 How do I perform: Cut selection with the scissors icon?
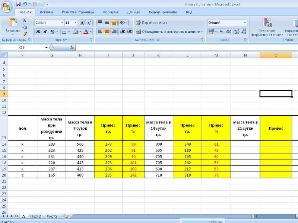pos(24,20)
